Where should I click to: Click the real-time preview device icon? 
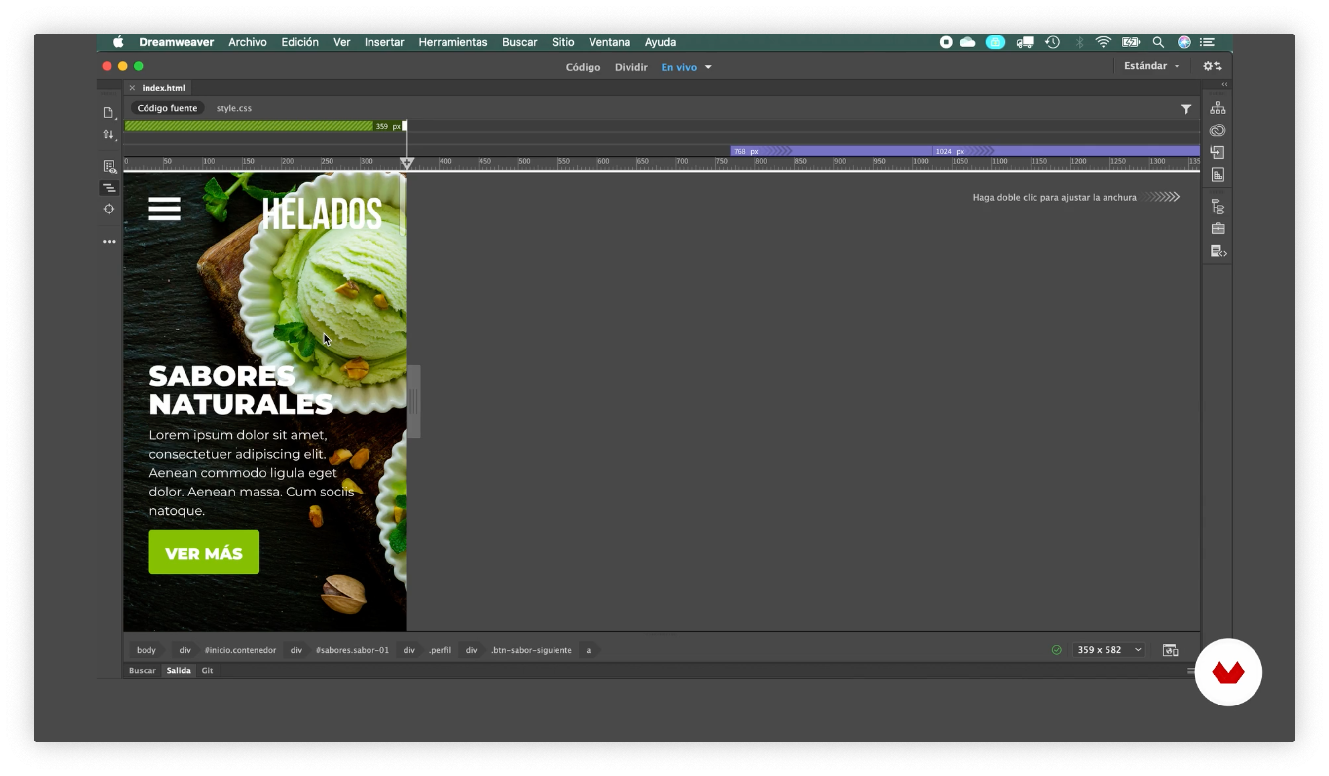tap(1170, 650)
